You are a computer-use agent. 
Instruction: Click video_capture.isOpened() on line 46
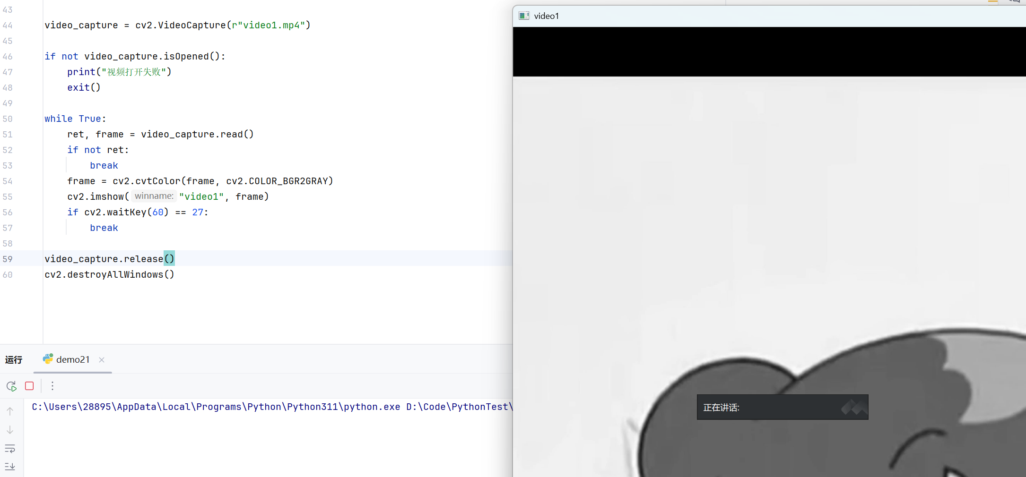152,56
